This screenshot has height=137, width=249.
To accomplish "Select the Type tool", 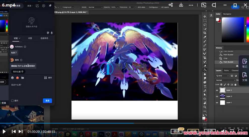I will click(205, 87).
